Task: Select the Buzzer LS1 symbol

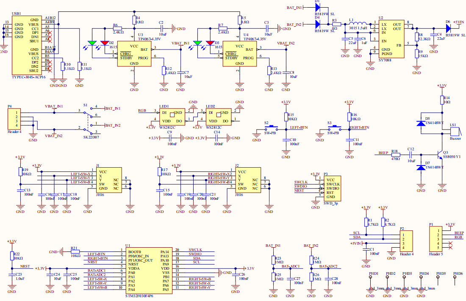Action: click(455, 132)
